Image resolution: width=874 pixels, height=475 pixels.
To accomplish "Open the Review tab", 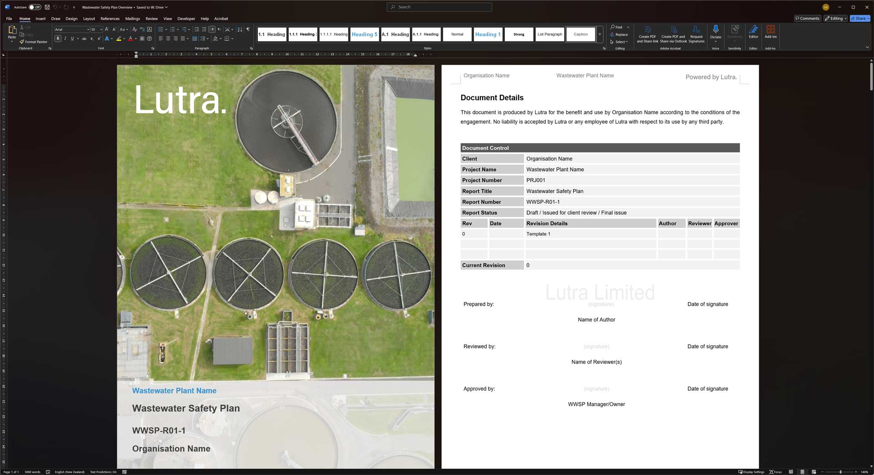I will 152,19.
